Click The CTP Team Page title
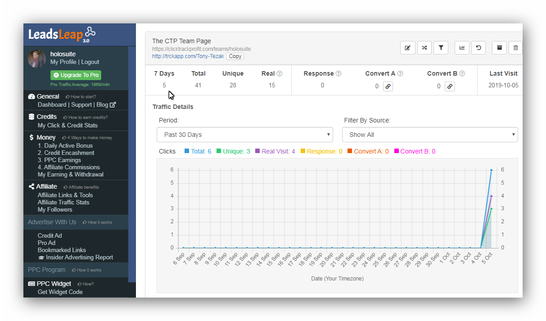Viewport: 546px width, 321px height. point(181,41)
